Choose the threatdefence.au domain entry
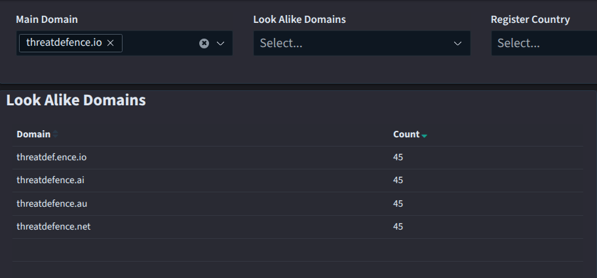Screen dimensions: 597x278 click(x=51, y=203)
